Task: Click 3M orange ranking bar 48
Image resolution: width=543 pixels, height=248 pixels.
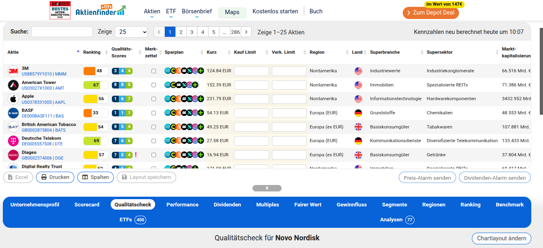Action: pos(96,71)
